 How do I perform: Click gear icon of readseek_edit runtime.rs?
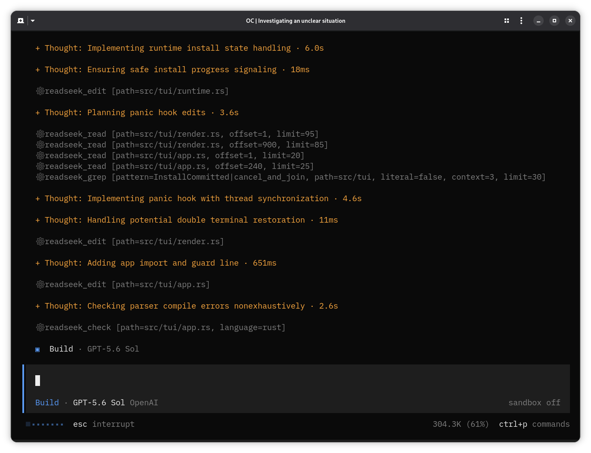coord(40,91)
